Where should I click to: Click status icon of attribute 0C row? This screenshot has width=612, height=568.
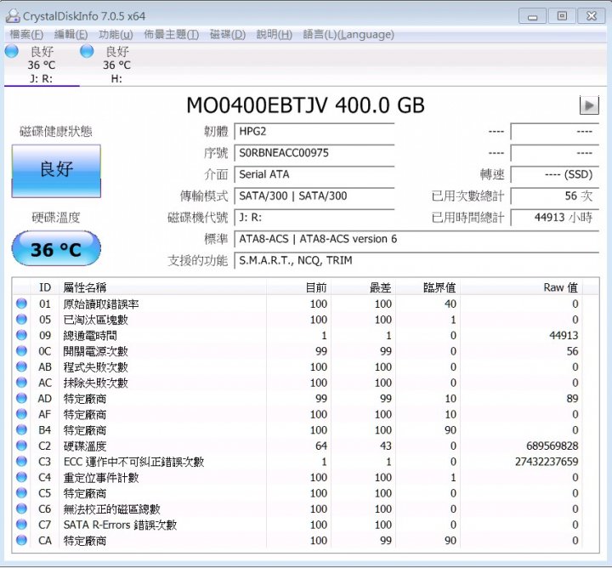pyautogui.click(x=21, y=351)
